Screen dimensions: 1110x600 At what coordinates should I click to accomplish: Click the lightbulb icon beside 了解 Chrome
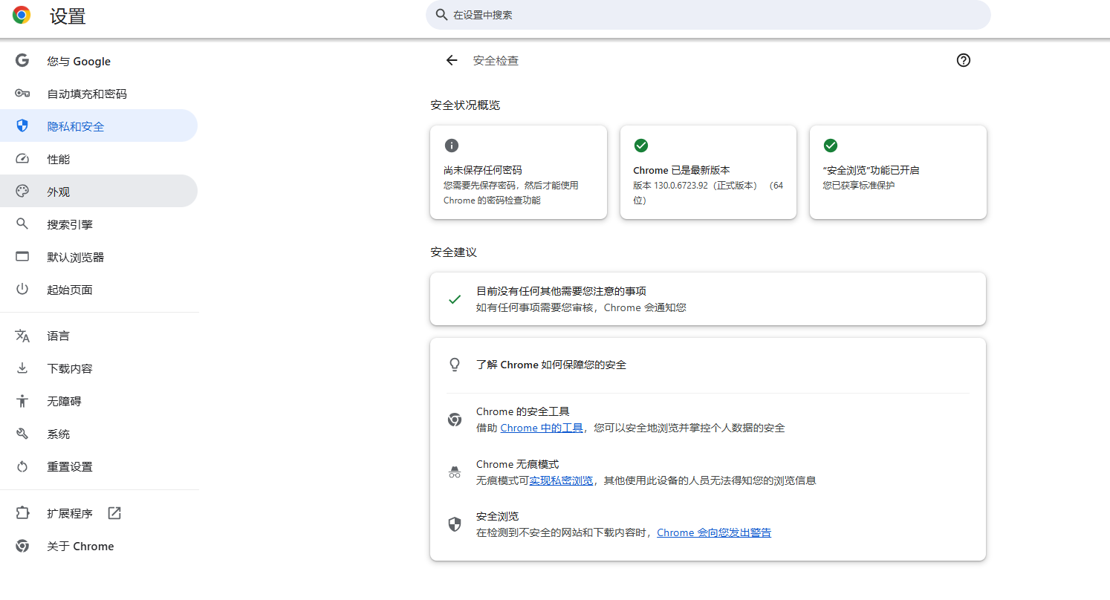pos(455,365)
